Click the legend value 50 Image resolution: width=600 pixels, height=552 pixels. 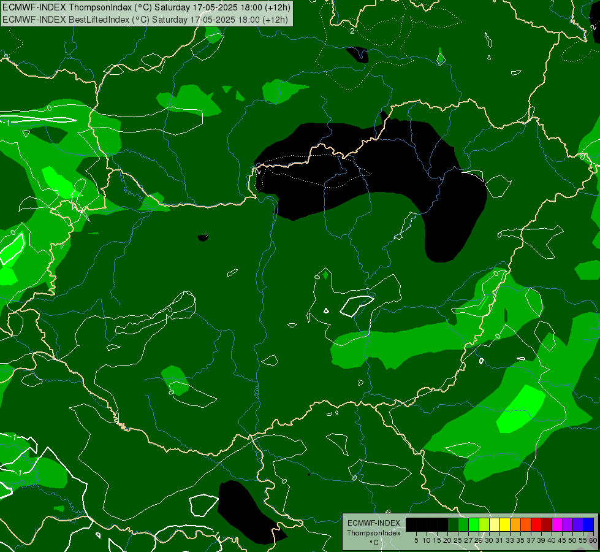[572, 540]
